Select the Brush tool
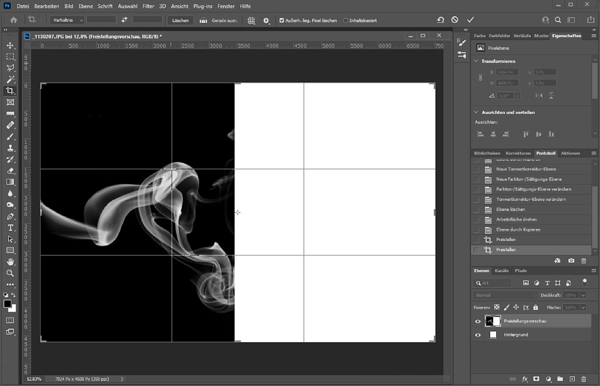This screenshot has height=386, width=600. point(10,137)
